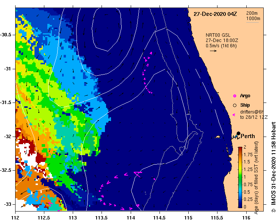Screen dimensions: 280x224
Task: Click the color bar value 2
Action: coord(245,147)
